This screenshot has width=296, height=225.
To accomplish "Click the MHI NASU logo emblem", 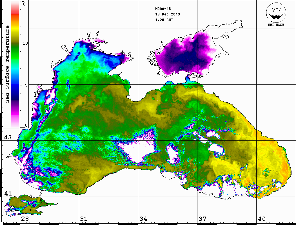I will tap(276, 12).
